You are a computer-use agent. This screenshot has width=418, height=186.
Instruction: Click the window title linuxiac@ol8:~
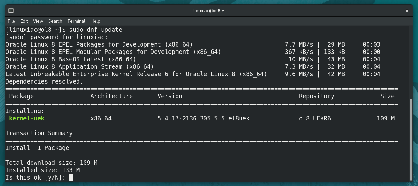click(209, 11)
